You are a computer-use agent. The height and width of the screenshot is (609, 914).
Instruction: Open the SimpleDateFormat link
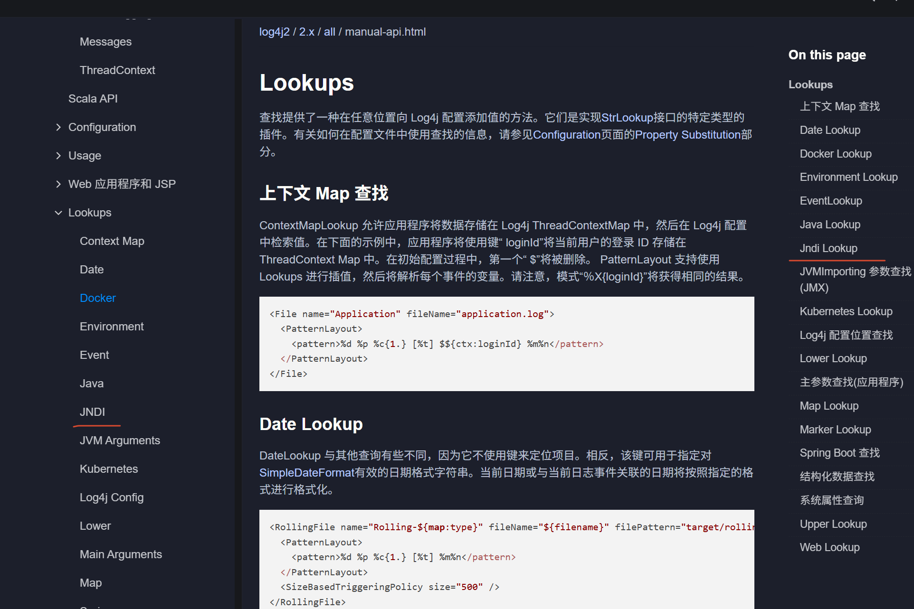(x=307, y=473)
